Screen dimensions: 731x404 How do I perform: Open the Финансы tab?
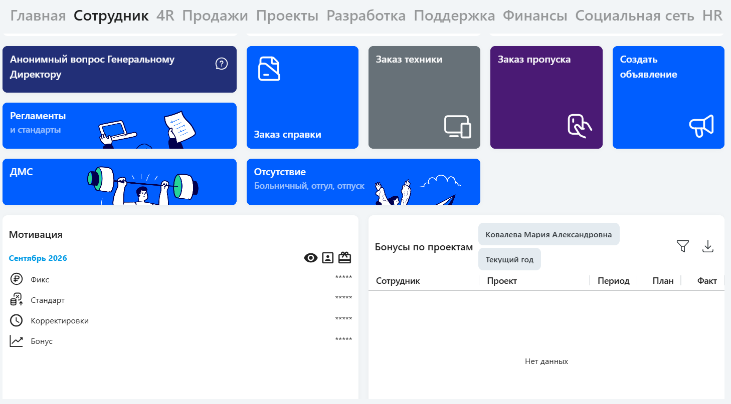tap(535, 16)
